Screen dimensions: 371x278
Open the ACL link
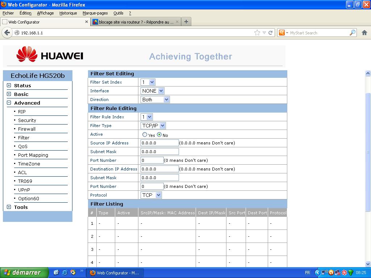22,173
